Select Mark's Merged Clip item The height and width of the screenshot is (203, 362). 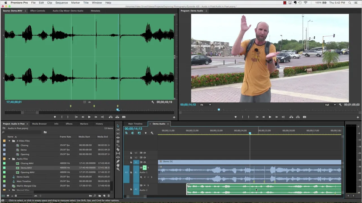(26, 186)
